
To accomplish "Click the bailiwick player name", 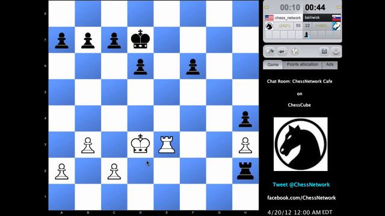I will coord(312,17).
